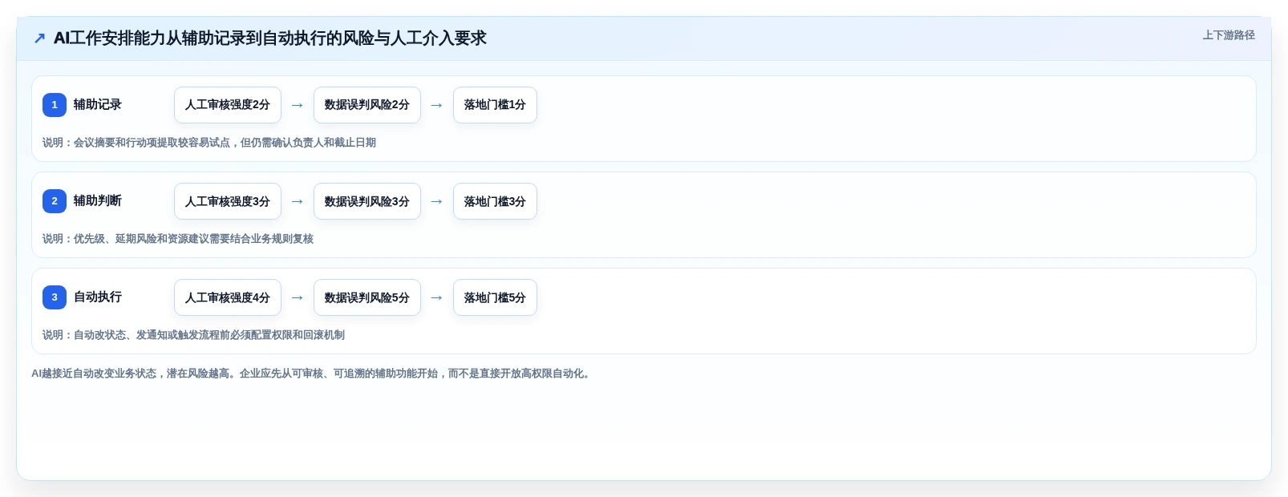Screen dimensions: 1288x497
Task: Click the 辅助记录 stage name
Action: click(98, 105)
